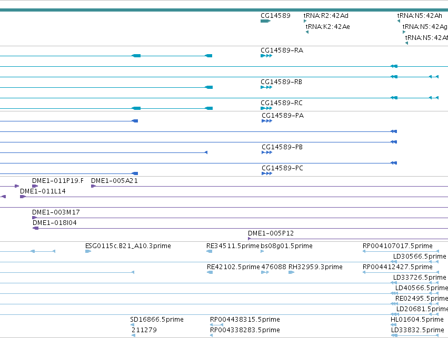Select EST LD33832.5prime label
448x338 pixels.
pos(417,330)
